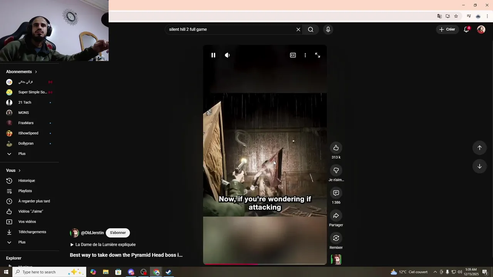Open the notifications bell
Image resolution: width=493 pixels, height=277 pixels.
466,29
